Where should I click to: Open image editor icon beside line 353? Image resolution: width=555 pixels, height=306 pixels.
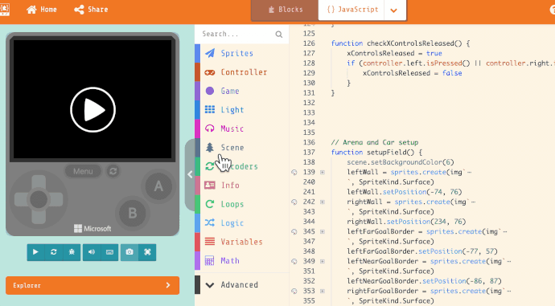[x=294, y=291]
